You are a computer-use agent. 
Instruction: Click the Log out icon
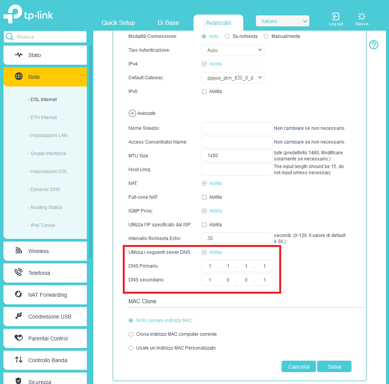click(x=335, y=16)
